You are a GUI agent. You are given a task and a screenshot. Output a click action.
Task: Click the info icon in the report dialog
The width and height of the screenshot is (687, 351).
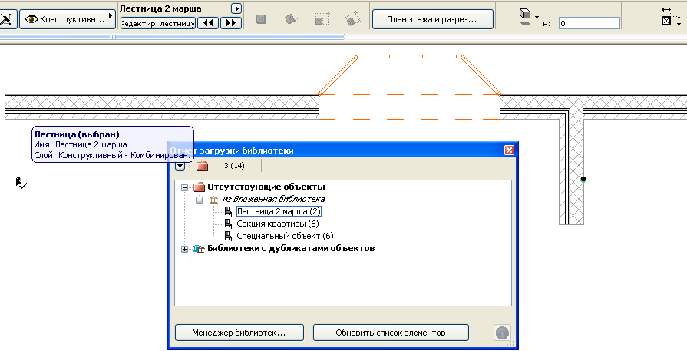[502, 333]
